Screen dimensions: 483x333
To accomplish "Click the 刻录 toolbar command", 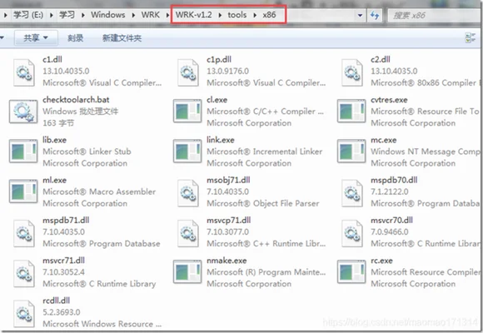I will (x=76, y=38).
